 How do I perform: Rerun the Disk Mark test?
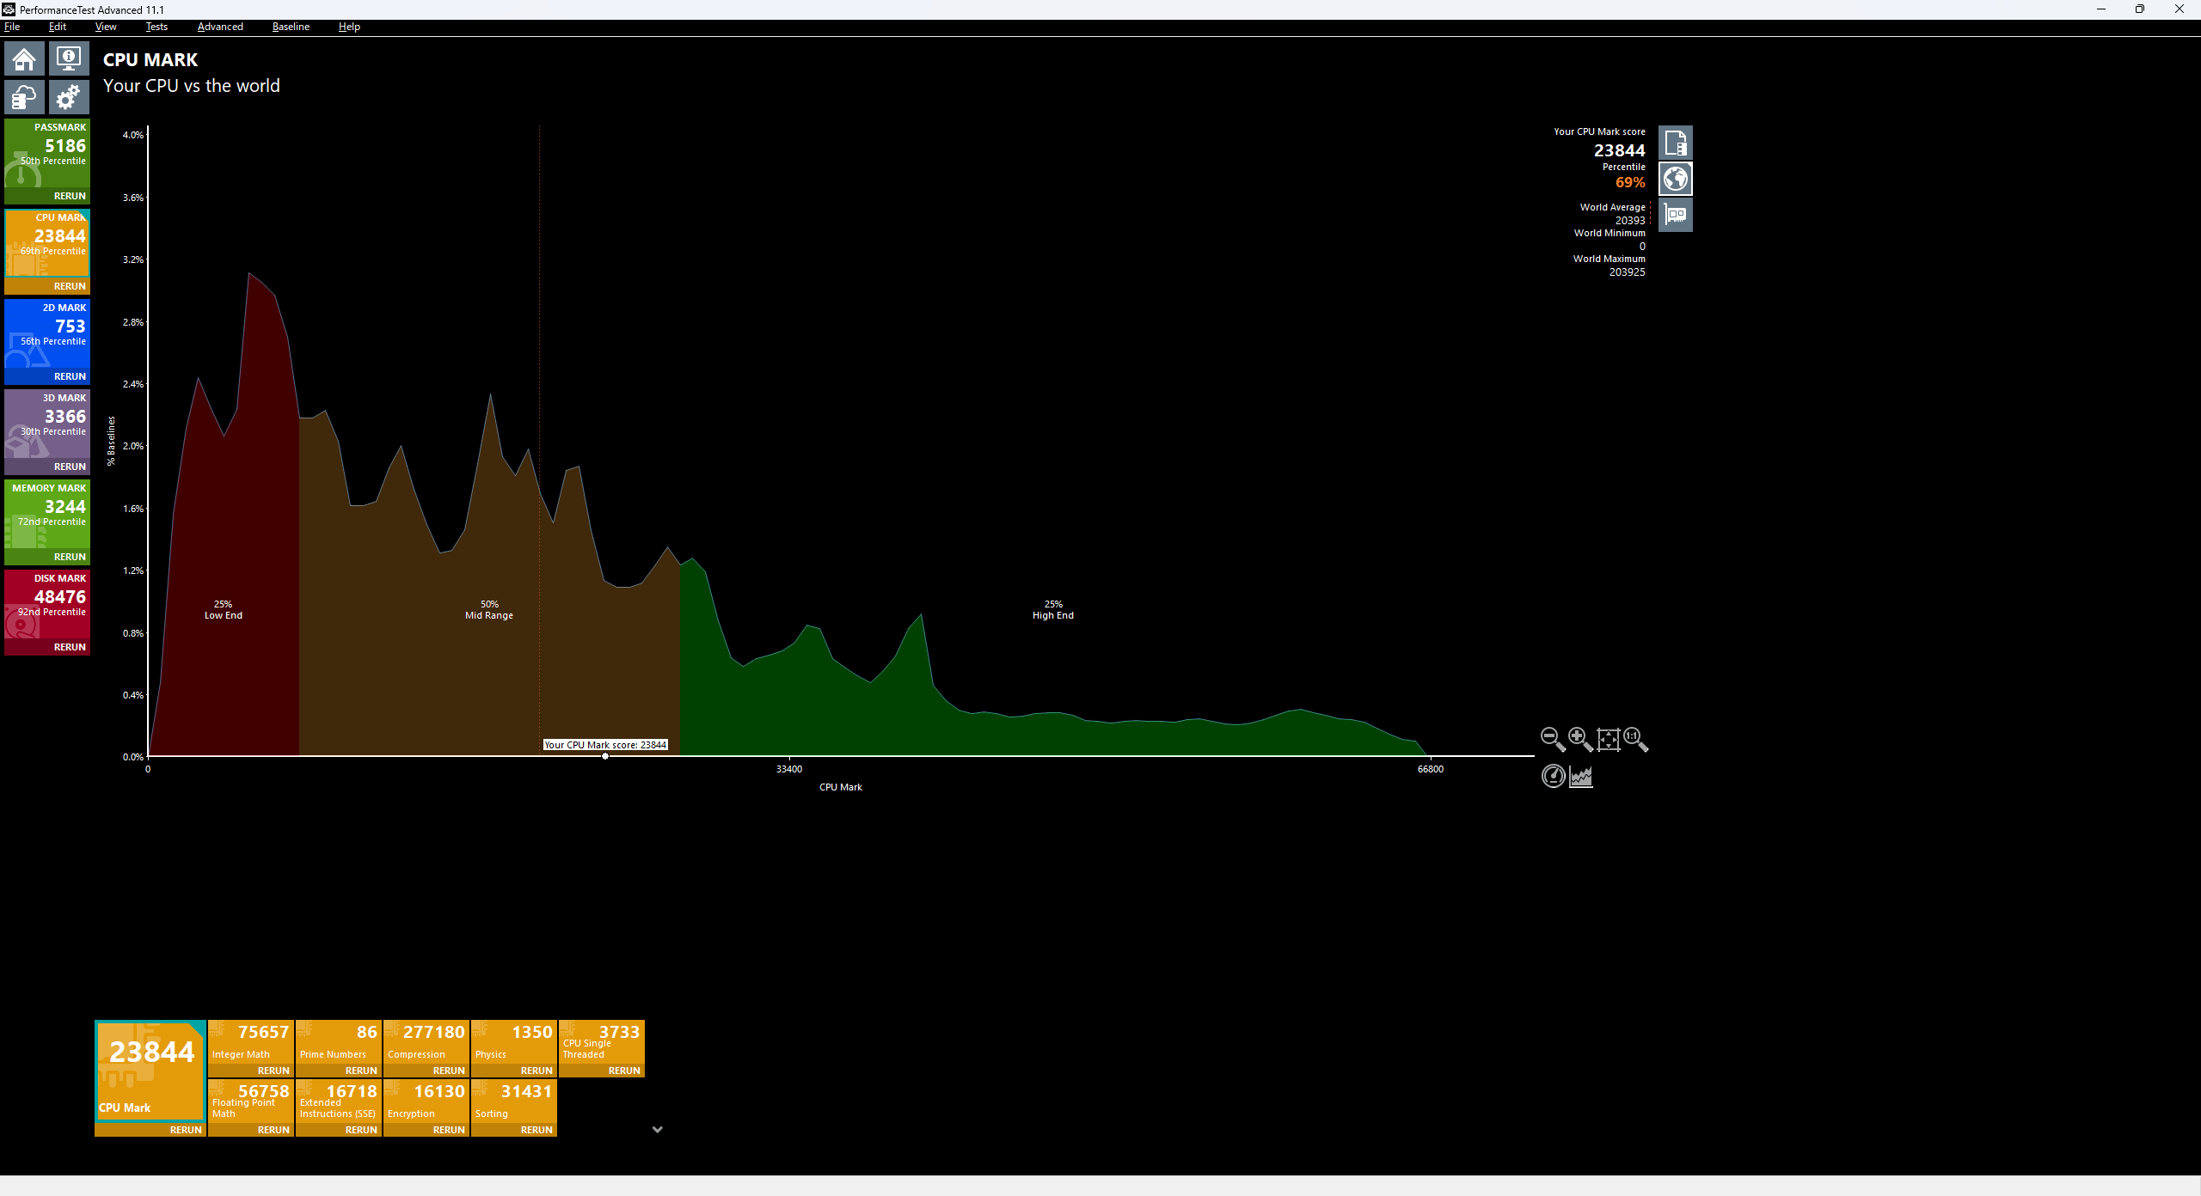tap(69, 647)
